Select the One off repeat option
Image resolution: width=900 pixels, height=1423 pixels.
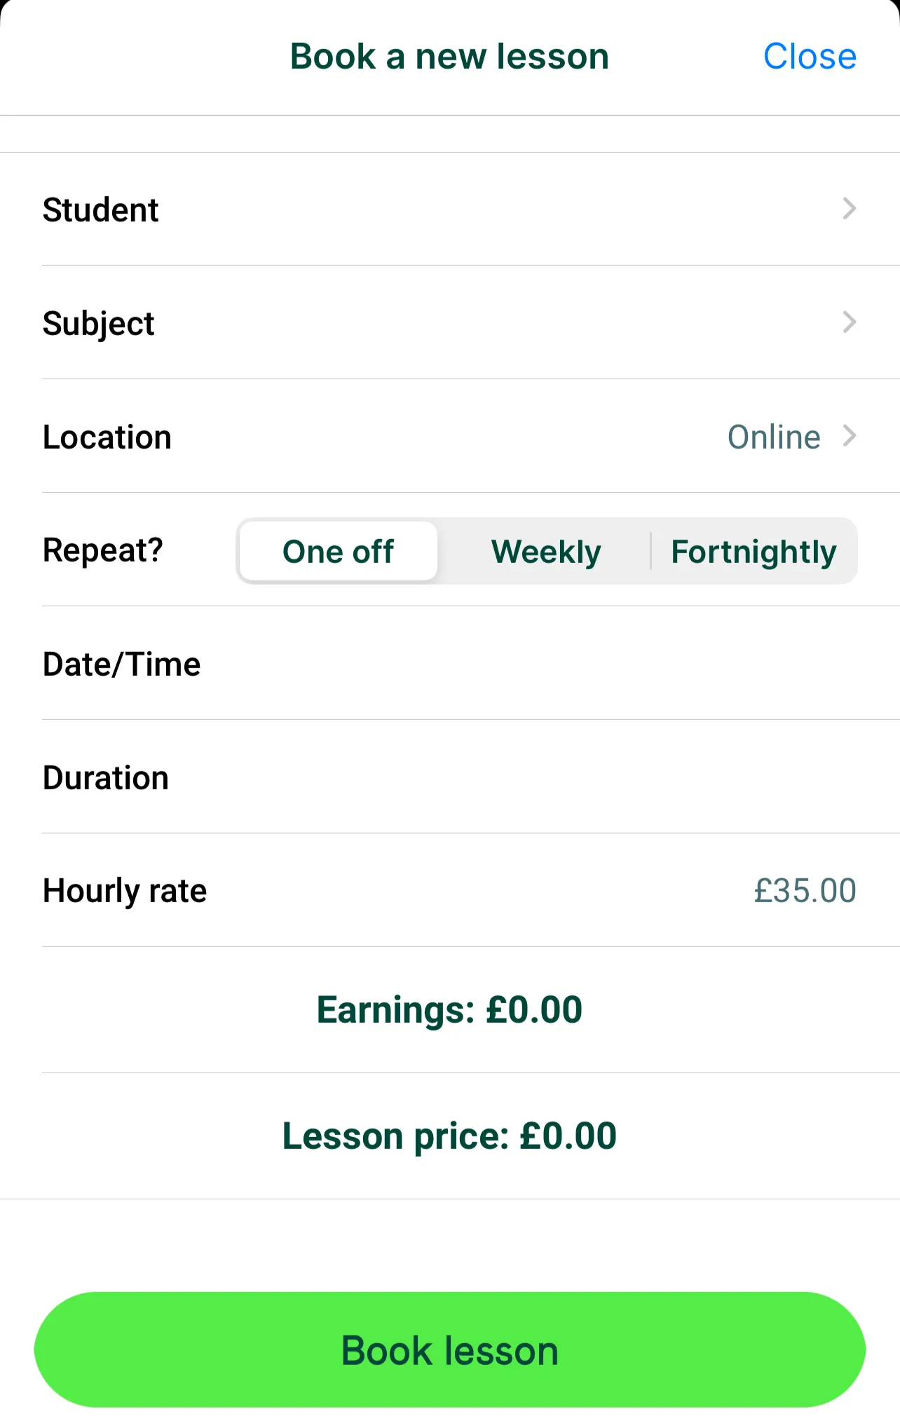(339, 552)
